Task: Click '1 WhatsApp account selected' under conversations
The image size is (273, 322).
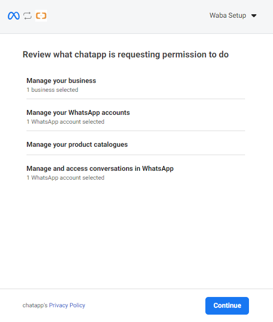Action: point(65,178)
